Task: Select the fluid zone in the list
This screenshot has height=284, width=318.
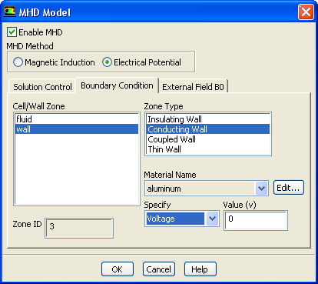Action: (x=77, y=119)
